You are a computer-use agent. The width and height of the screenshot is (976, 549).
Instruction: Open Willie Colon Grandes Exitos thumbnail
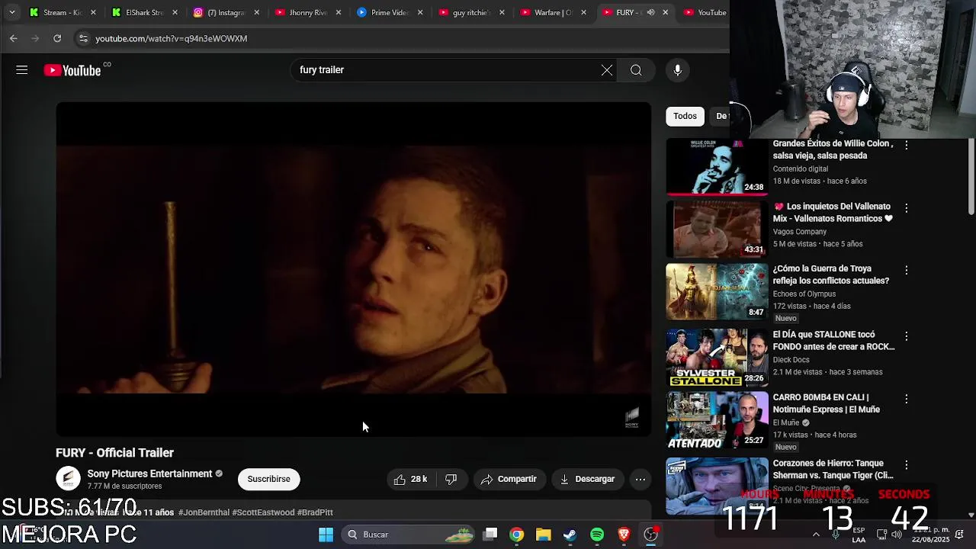[717, 167]
